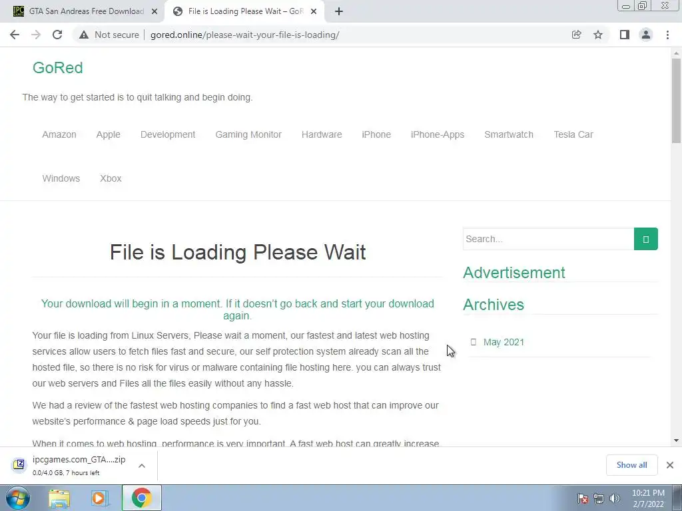Restore down the Chrome window
Screen dimensions: 682x511
click(643, 6)
